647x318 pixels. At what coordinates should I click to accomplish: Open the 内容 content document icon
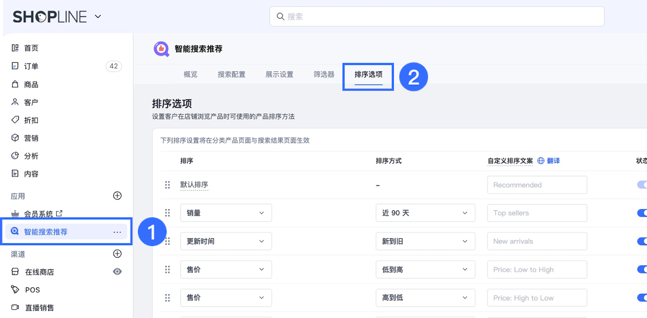coord(15,173)
